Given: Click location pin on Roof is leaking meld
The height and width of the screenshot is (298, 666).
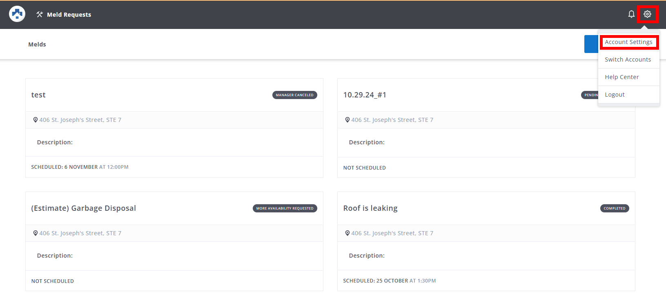Looking at the screenshot, I should coord(347,233).
